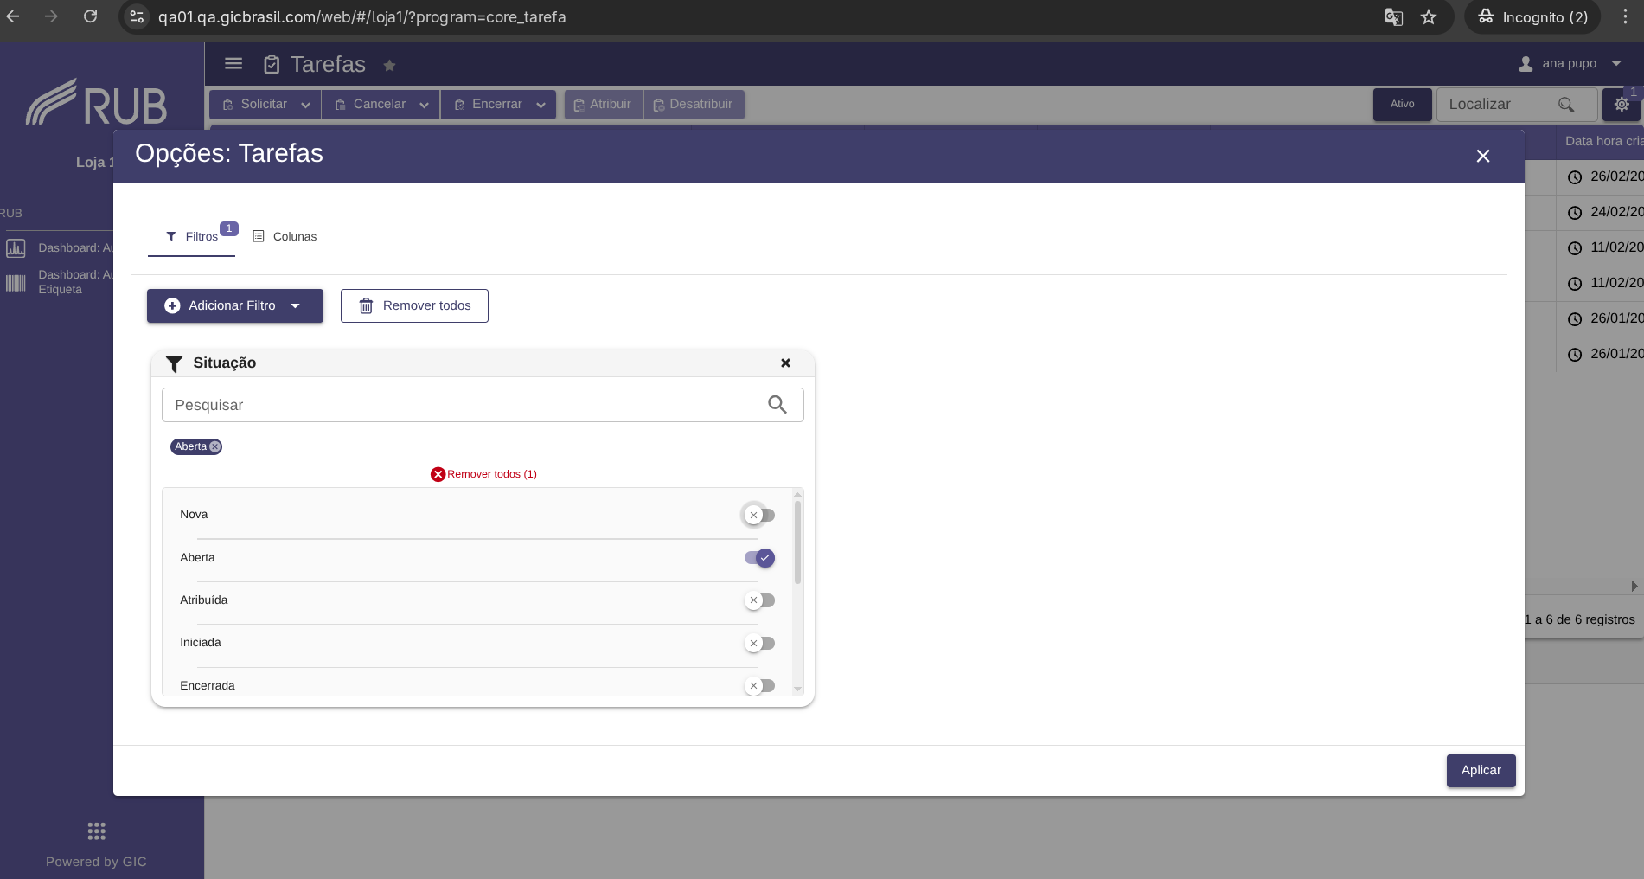Expand the Solicitar dropdown chevron
The height and width of the screenshot is (879, 1644).
coord(305,105)
